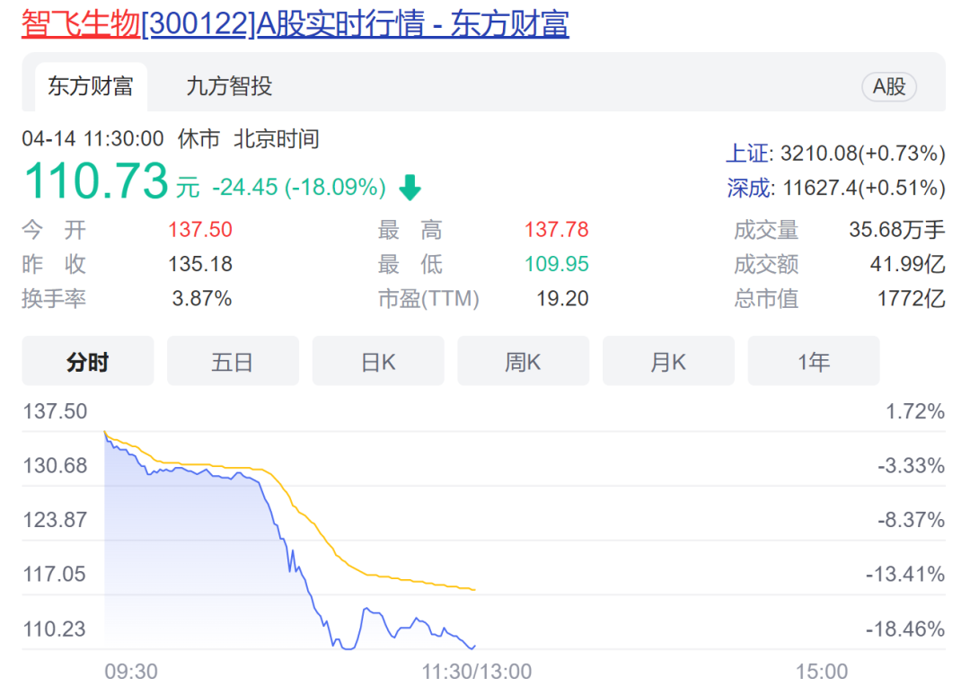Click the -3.33% percentage axis label
The height and width of the screenshot is (695, 970).
912,466
